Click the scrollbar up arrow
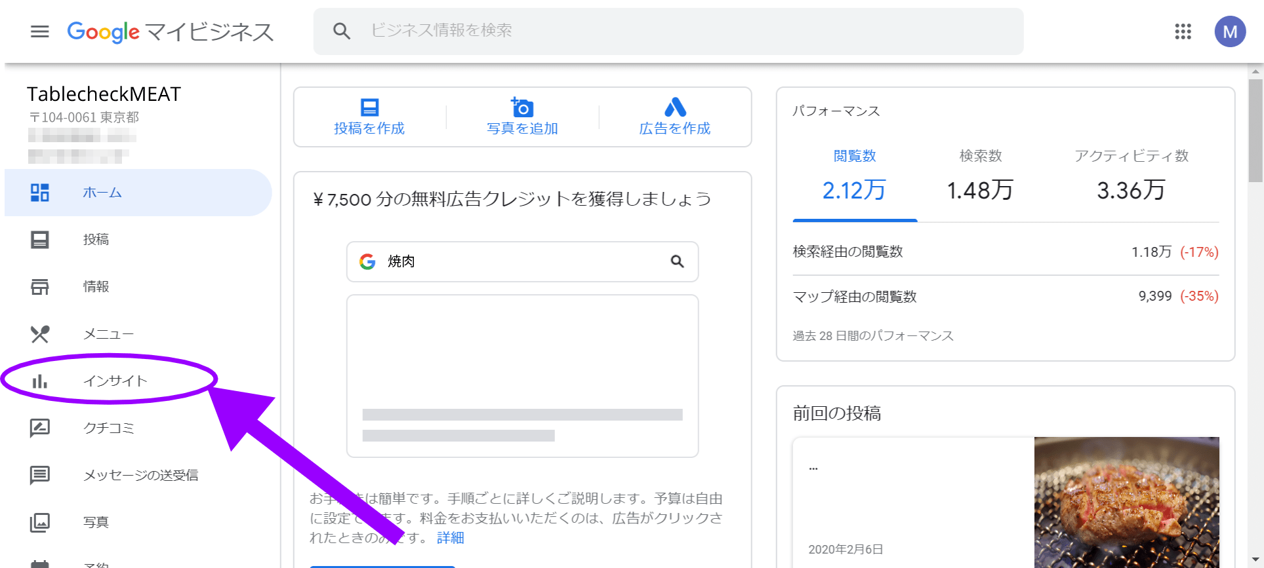This screenshot has width=1264, height=568. pyautogui.click(x=1255, y=71)
